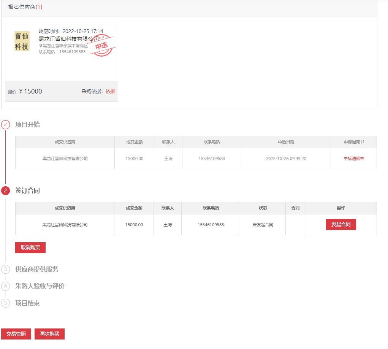Click the 再次购买 button
Image resolution: width=388 pixels, height=349 pixels.
pos(49,333)
